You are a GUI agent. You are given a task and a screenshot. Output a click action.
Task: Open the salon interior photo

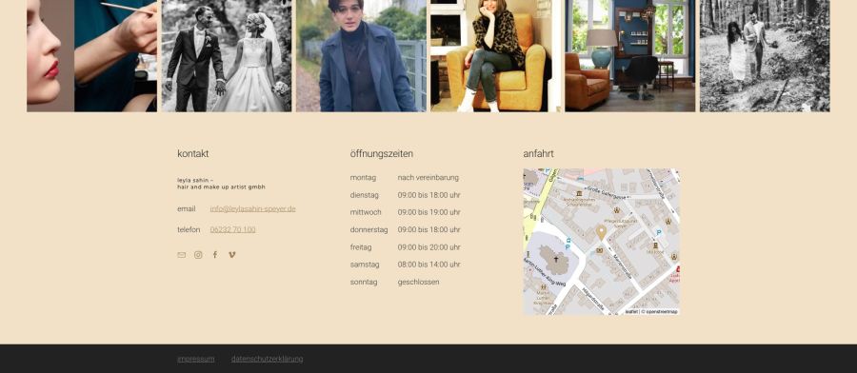630,56
